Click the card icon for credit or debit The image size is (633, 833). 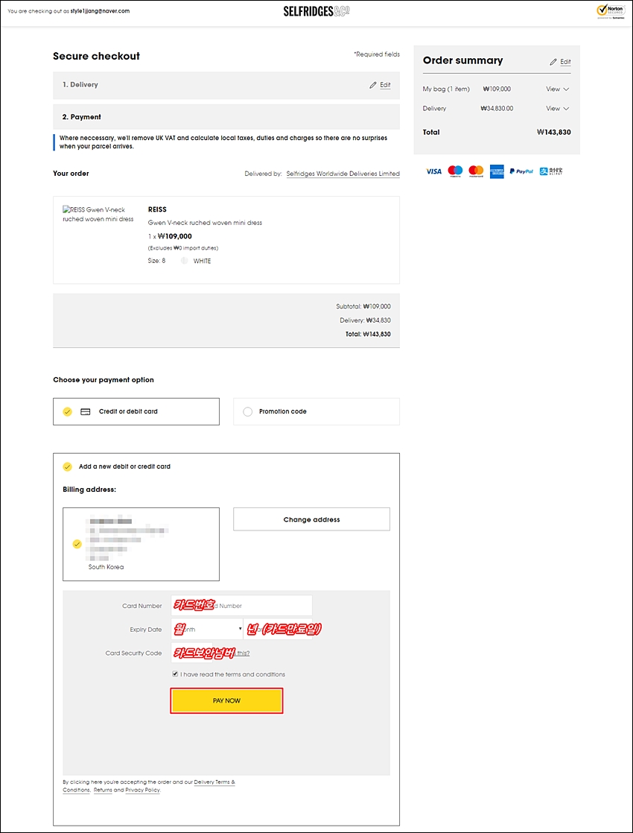click(x=85, y=412)
